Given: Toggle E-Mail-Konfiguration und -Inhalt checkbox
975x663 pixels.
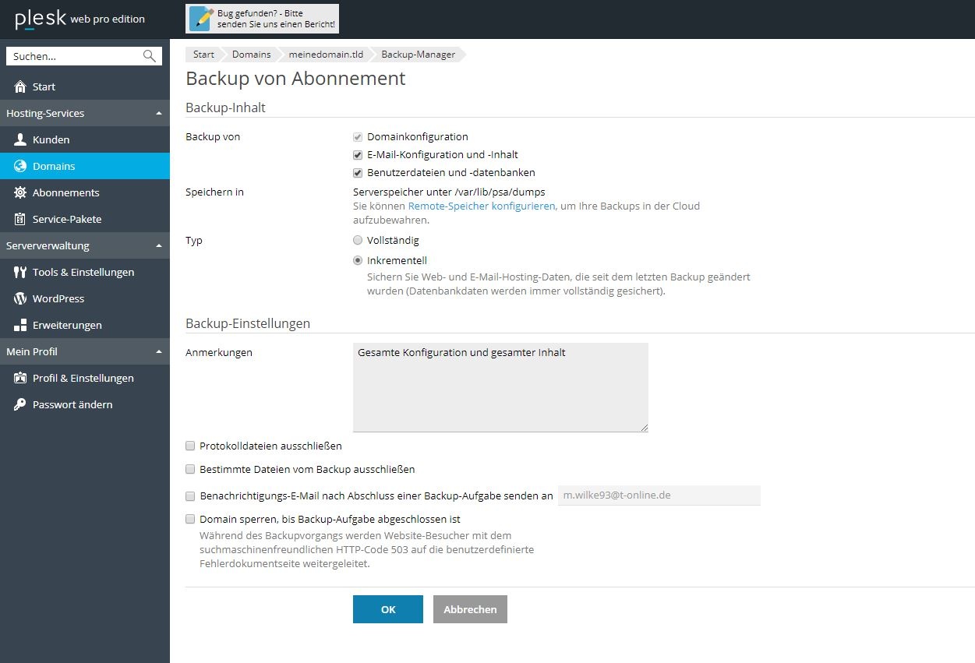Looking at the screenshot, I should [358, 154].
